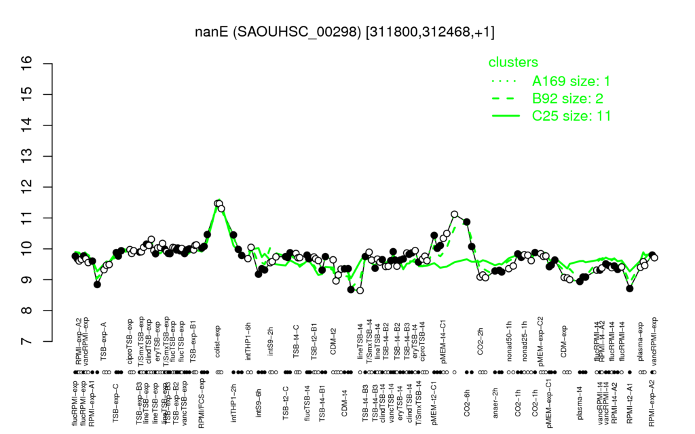Click the y-axis tick label 12
695x434 pixels.
pyautogui.click(x=27, y=187)
